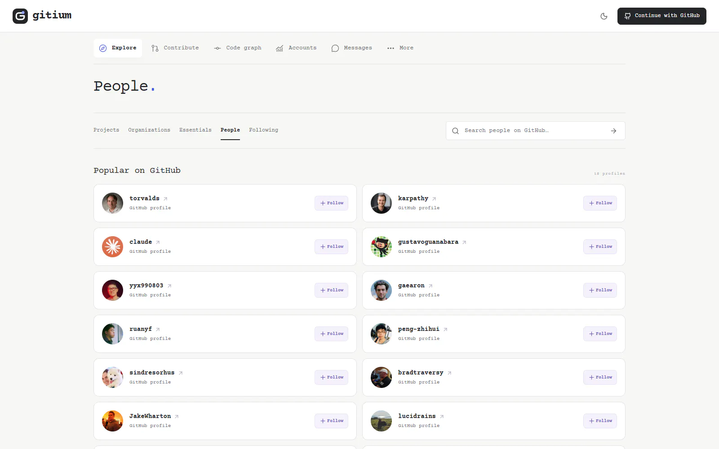
Task: Click Continue with GitHub button
Action: pyautogui.click(x=661, y=16)
